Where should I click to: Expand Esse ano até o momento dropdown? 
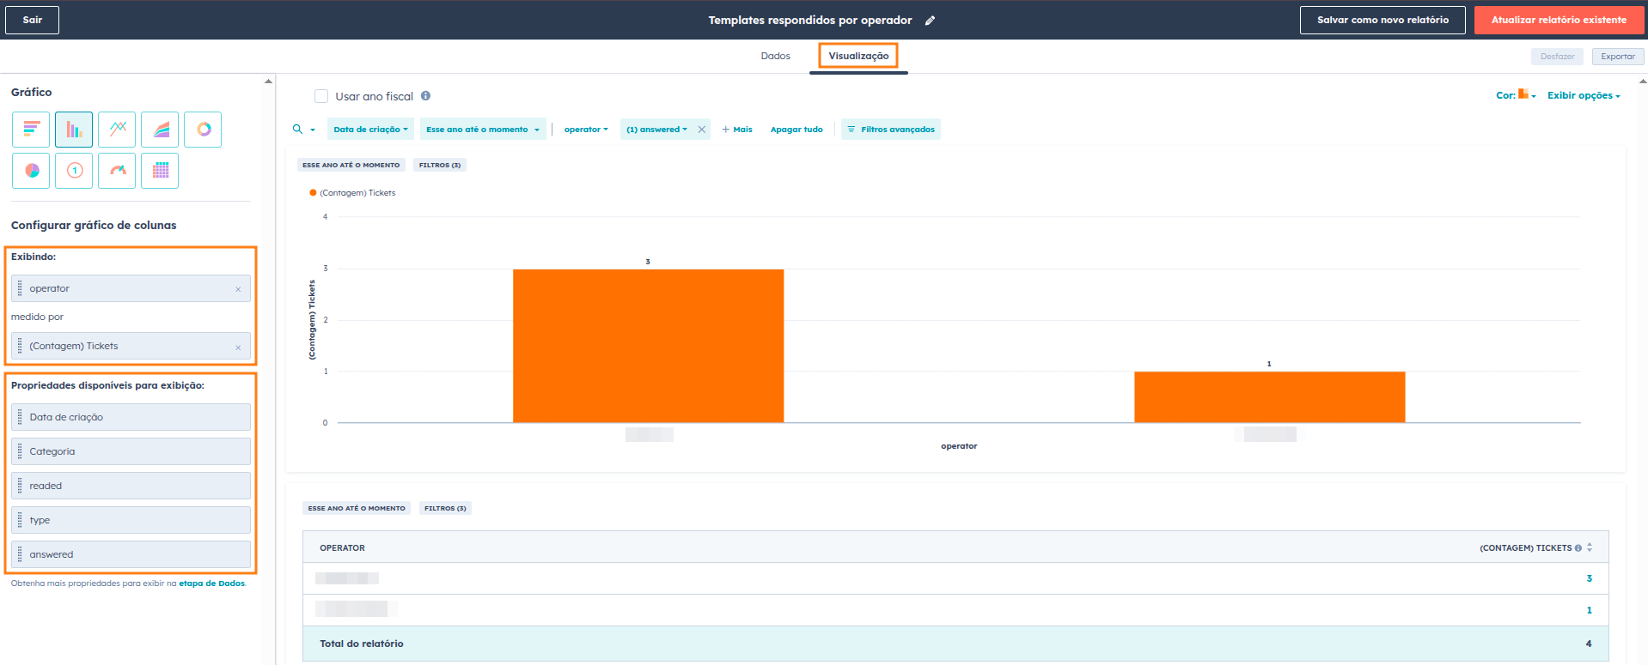482,130
